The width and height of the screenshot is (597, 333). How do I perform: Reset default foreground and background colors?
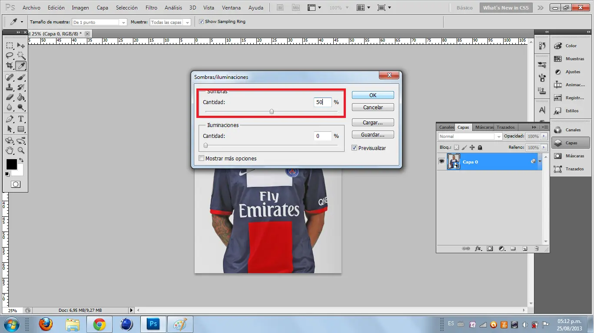pos(7,174)
